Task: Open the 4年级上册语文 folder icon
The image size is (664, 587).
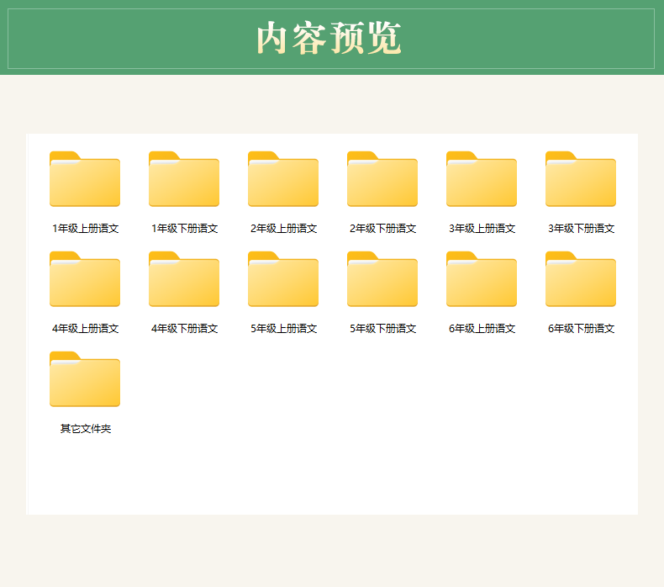Action: tap(85, 279)
